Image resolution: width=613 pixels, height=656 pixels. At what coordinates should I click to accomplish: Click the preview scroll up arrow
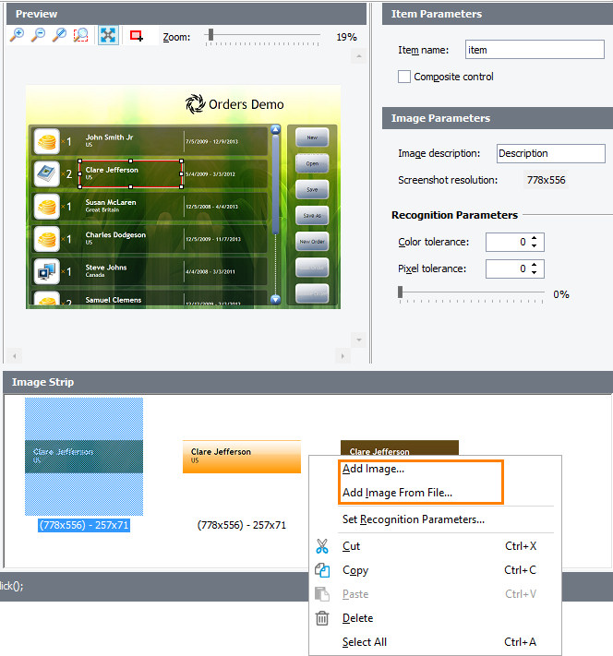(x=359, y=55)
